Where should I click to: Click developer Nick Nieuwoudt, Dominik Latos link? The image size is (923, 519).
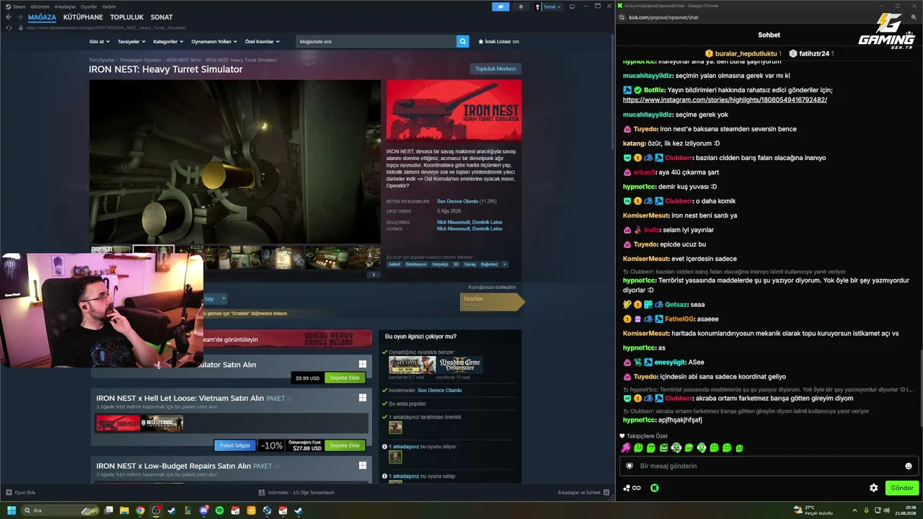(x=469, y=222)
